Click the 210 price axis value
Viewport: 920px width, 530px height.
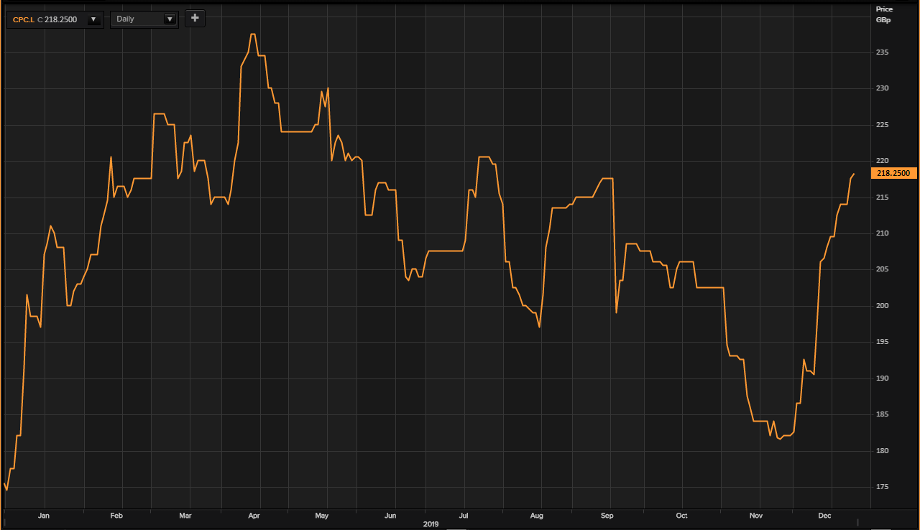(x=883, y=233)
